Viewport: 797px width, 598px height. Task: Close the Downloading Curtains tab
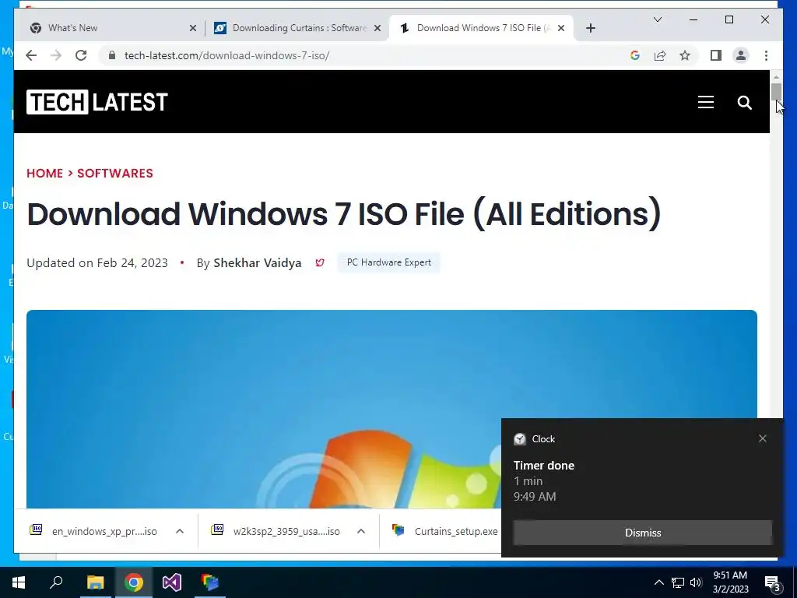[x=377, y=28]
